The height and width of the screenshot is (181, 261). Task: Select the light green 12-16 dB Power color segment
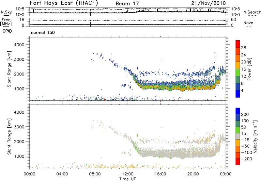[238, 73]
